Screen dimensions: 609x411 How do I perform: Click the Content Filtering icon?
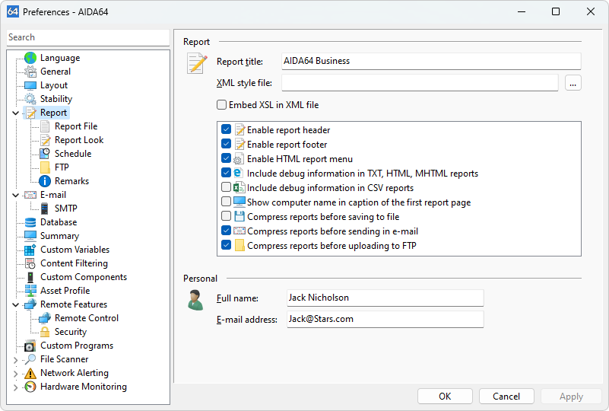click(30, 263)
